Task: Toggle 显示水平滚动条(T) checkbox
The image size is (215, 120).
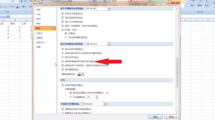Action: coord(63,14)
